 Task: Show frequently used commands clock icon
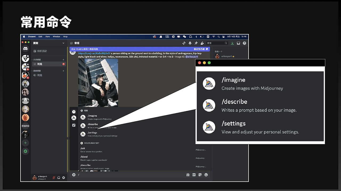coord(74,112)
